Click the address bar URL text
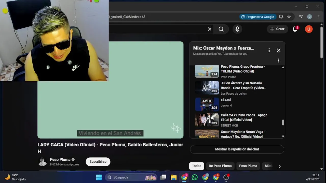Screen dimensions: 326x183 coord(127,17)
